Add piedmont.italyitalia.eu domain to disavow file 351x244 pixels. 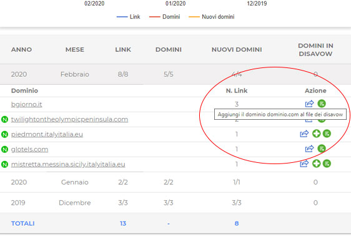tap(327, 134)
